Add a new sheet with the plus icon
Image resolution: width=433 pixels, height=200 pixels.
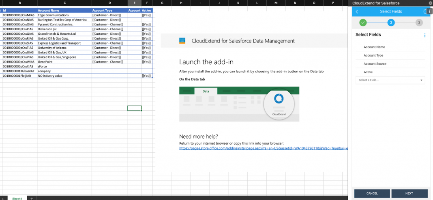click(32, 198)
